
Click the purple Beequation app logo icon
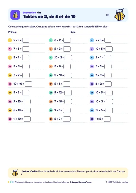coord(15,15)
